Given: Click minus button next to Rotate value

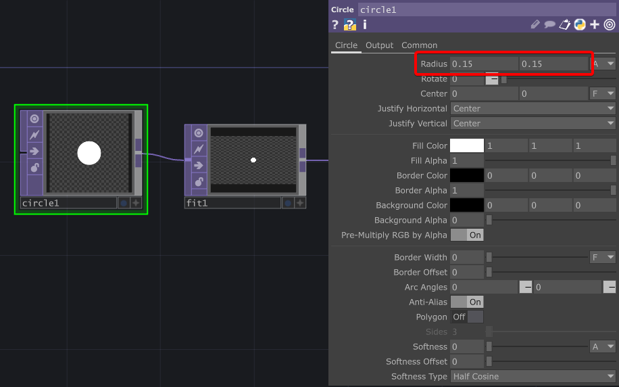Looking at the screenshot, I should [492, 78].
